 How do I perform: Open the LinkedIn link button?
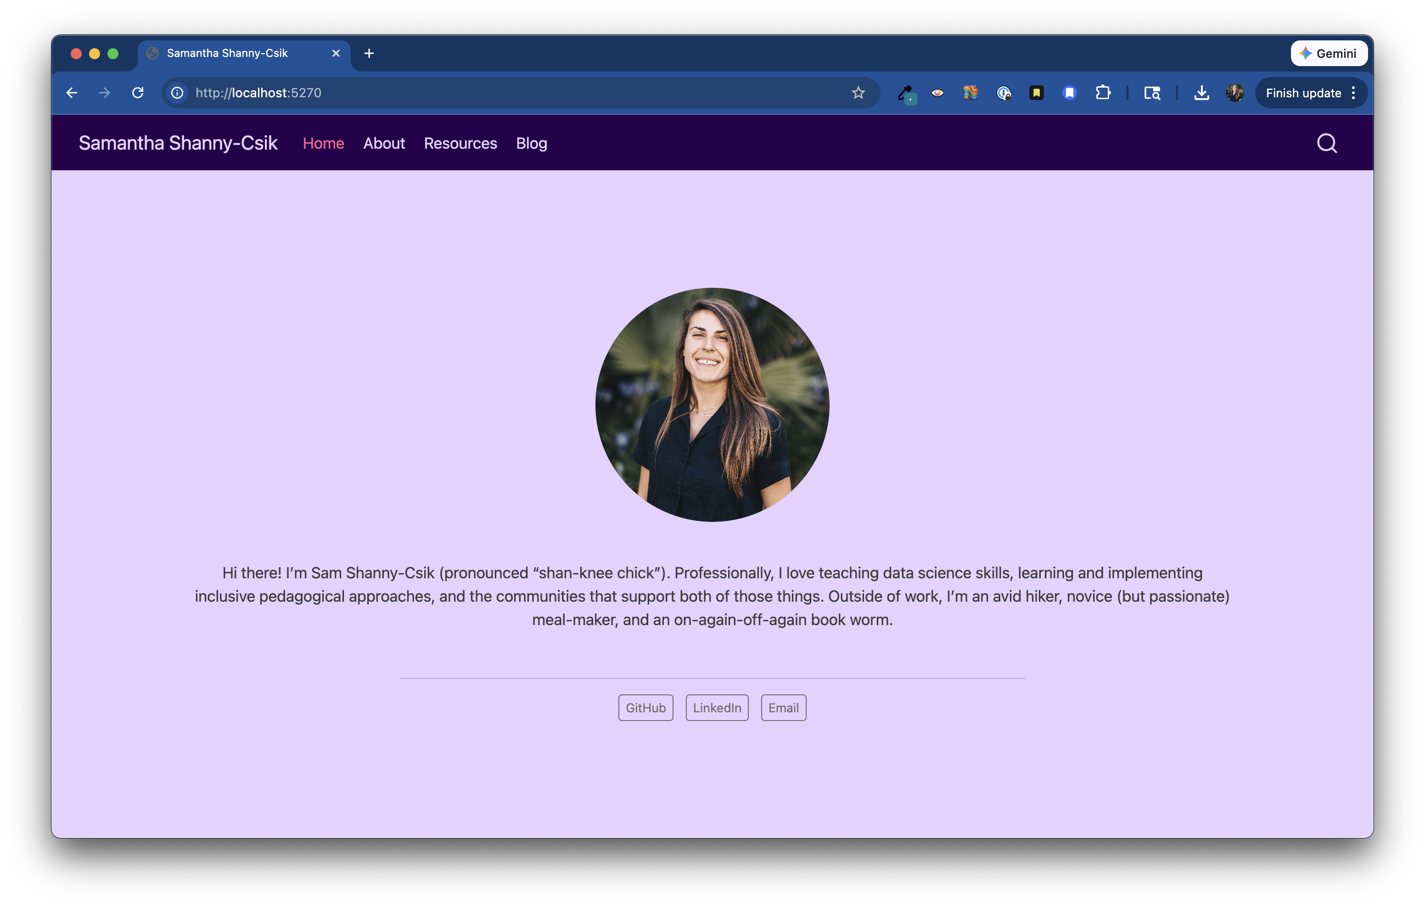[x=717, y=708]
